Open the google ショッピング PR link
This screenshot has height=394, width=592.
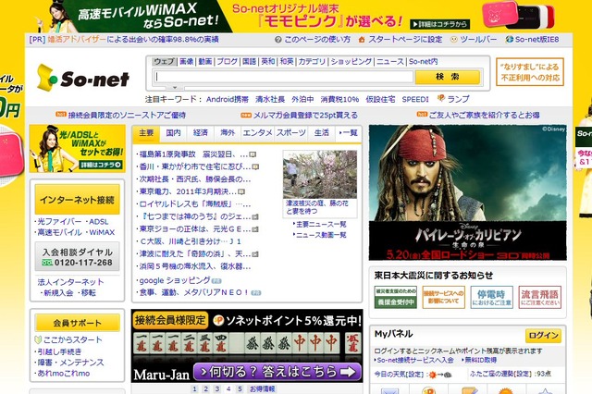click(x=175, y=280)
